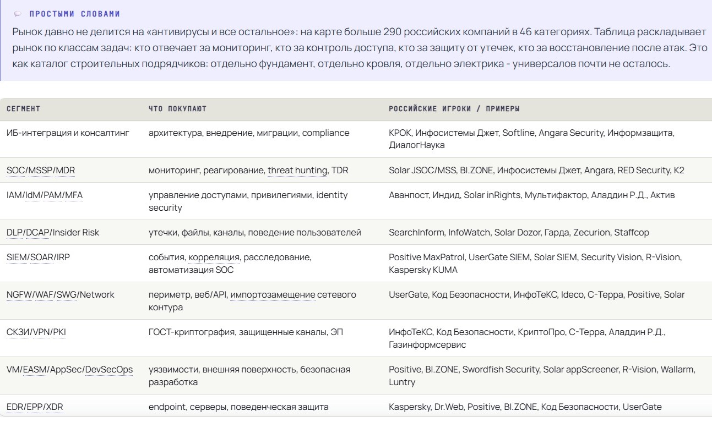Click the speech bubble icon beside ПРОСТЫМИ СЛОВАМИ
The width and height of the screenshot is (712, 422).
18,14
